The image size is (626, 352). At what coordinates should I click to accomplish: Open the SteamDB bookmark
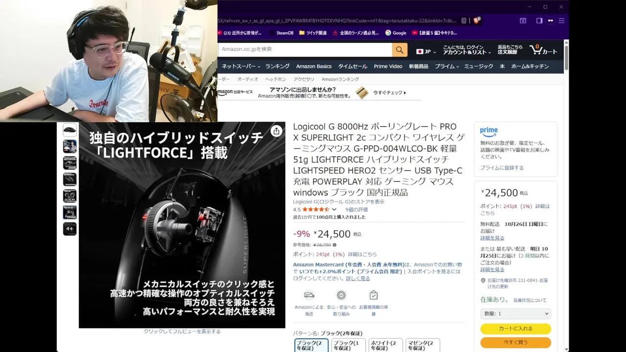point(281,33)
